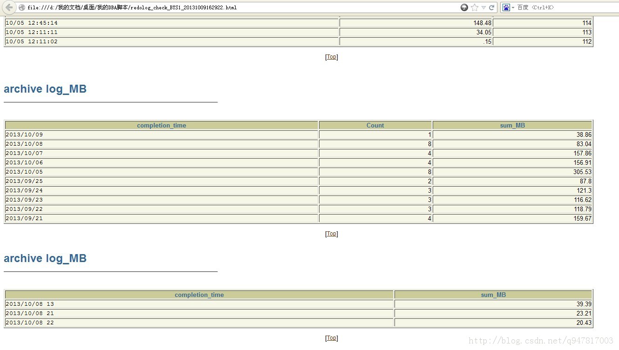Reload the page with the refresh icon
619x350 pixels.
point(491,7)
